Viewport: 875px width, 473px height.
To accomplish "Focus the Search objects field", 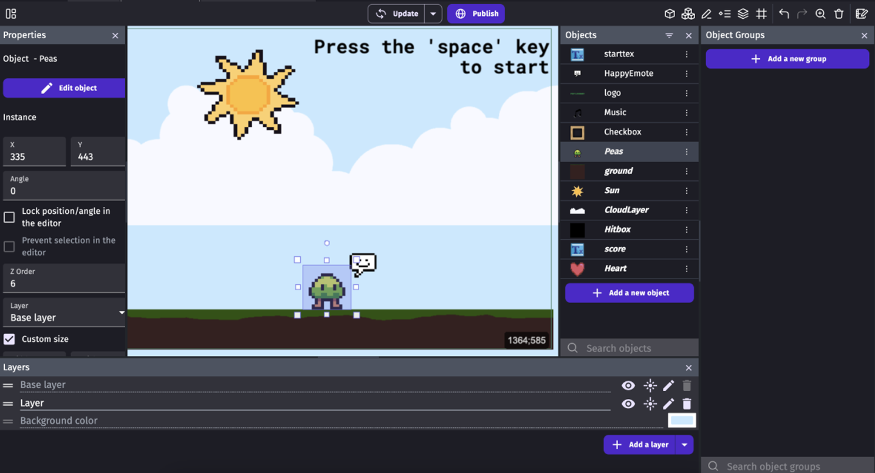I will 630,348.
